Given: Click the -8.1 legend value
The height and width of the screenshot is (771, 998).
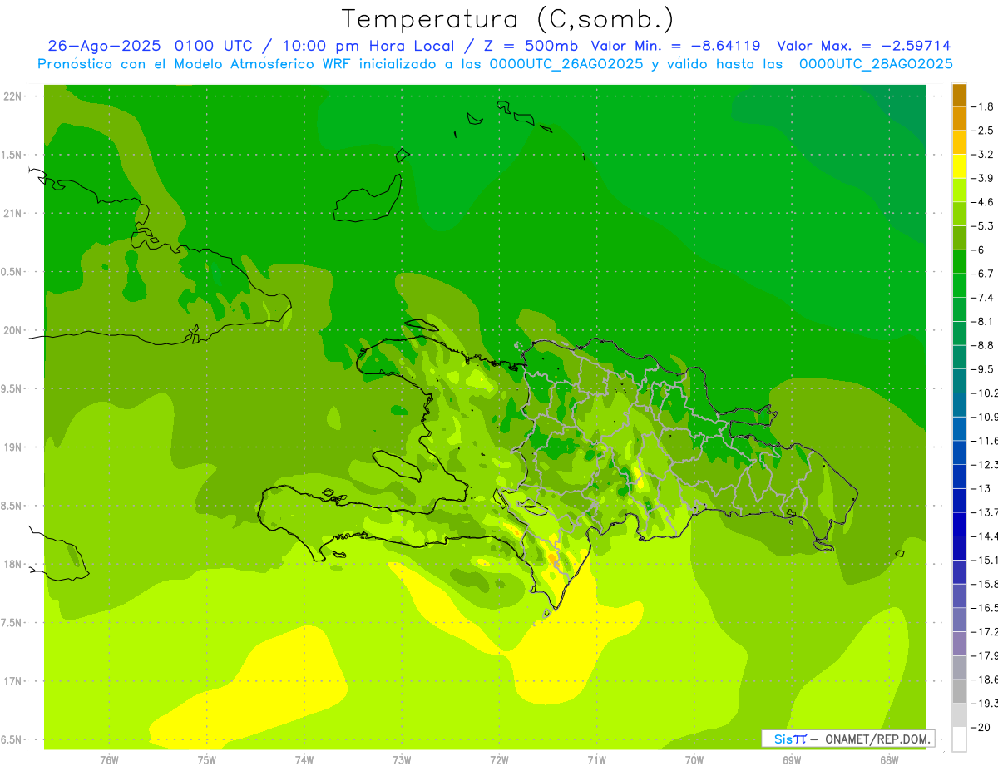Looking at the screenshot, I should [x=983, y=321].
